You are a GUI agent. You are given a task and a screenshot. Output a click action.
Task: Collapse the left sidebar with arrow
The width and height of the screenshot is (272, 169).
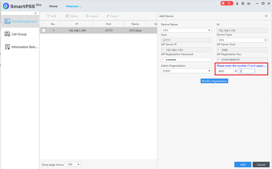tap(36, 13)
